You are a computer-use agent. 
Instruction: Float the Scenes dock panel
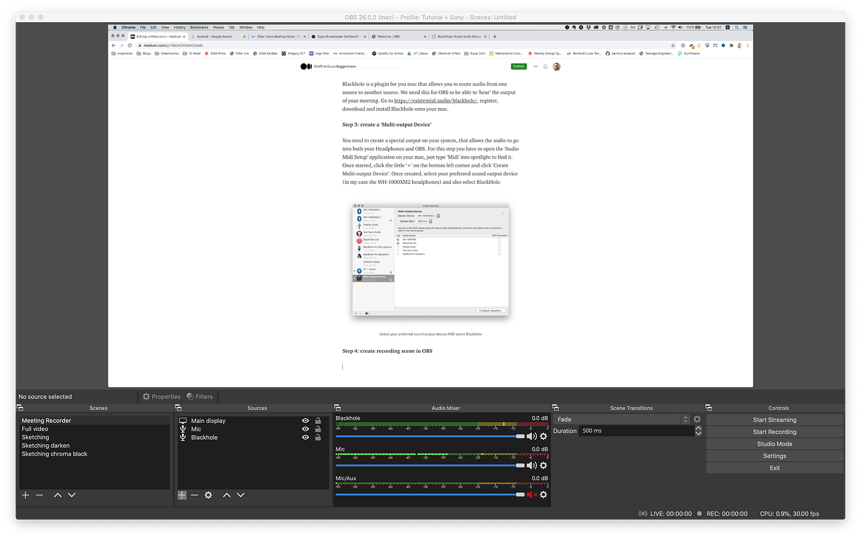click(20, 408)
